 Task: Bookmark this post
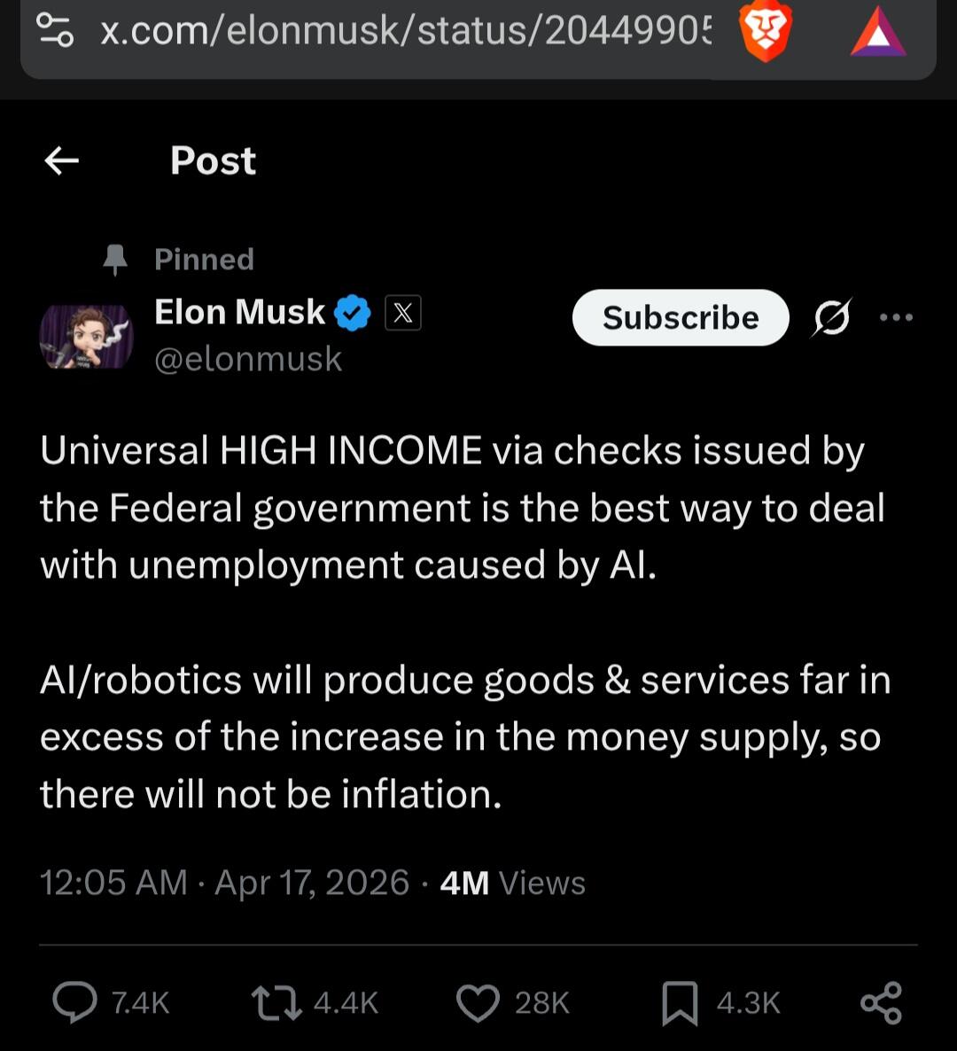tap(680, 1002)
